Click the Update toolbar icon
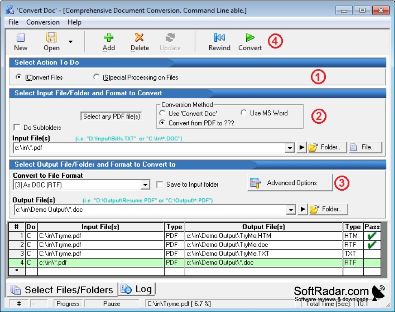This screenshot has height=312, width=395. (x=170, y=37)
